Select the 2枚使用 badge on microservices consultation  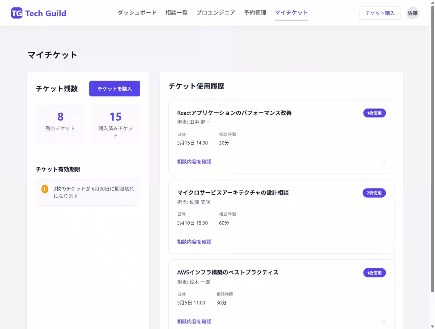pyautogui.click(x=374, y=193)
